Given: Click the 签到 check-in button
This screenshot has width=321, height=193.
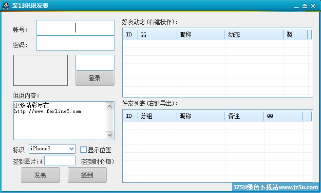Looking at the screenshot, I should click(x=87, y=175).
